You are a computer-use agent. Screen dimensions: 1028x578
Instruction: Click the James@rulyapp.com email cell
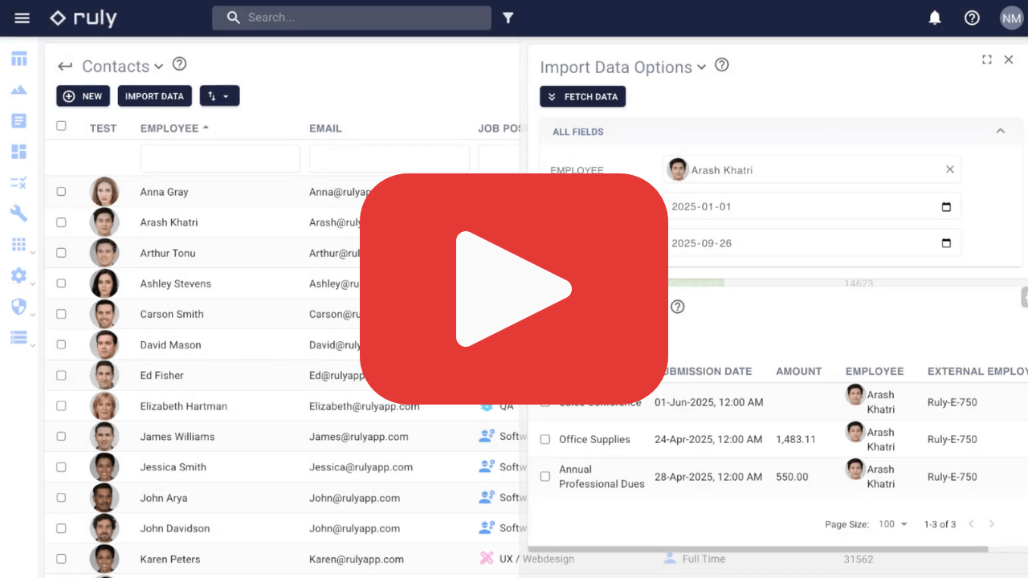coord(359,437)
